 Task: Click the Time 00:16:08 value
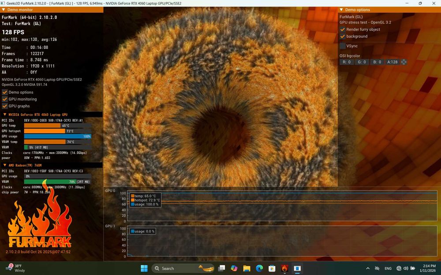click(39, 48)
